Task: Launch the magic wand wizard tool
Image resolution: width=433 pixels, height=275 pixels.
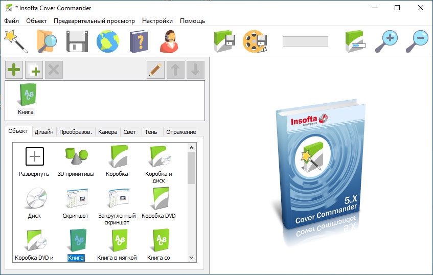Action: 16,41
